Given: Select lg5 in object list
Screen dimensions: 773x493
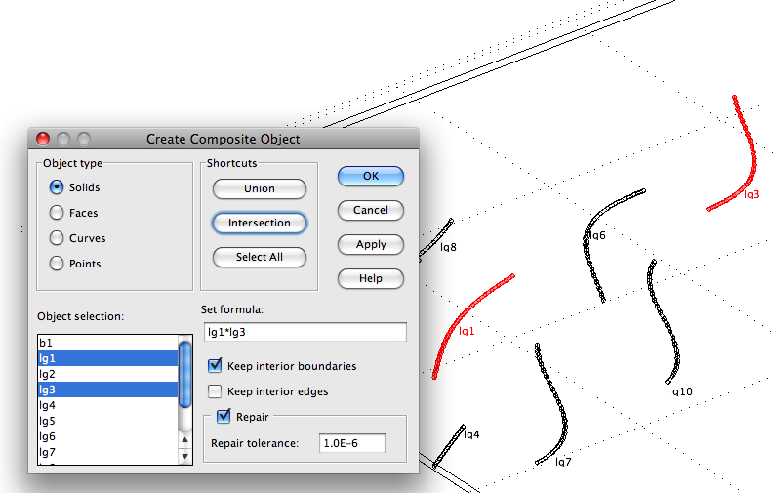Looking at the screenshot, I should [107, 421].
